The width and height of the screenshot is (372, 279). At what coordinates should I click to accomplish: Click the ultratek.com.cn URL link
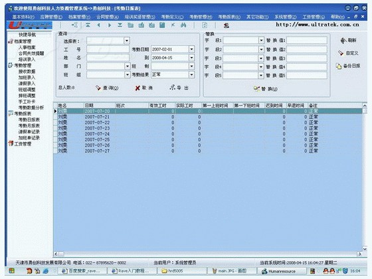click(x=318, y=25)
